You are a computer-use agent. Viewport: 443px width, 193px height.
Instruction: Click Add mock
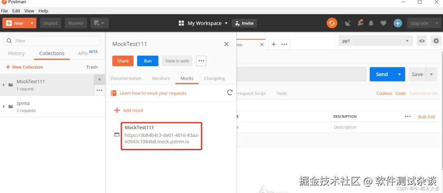[x=128, y=110]
